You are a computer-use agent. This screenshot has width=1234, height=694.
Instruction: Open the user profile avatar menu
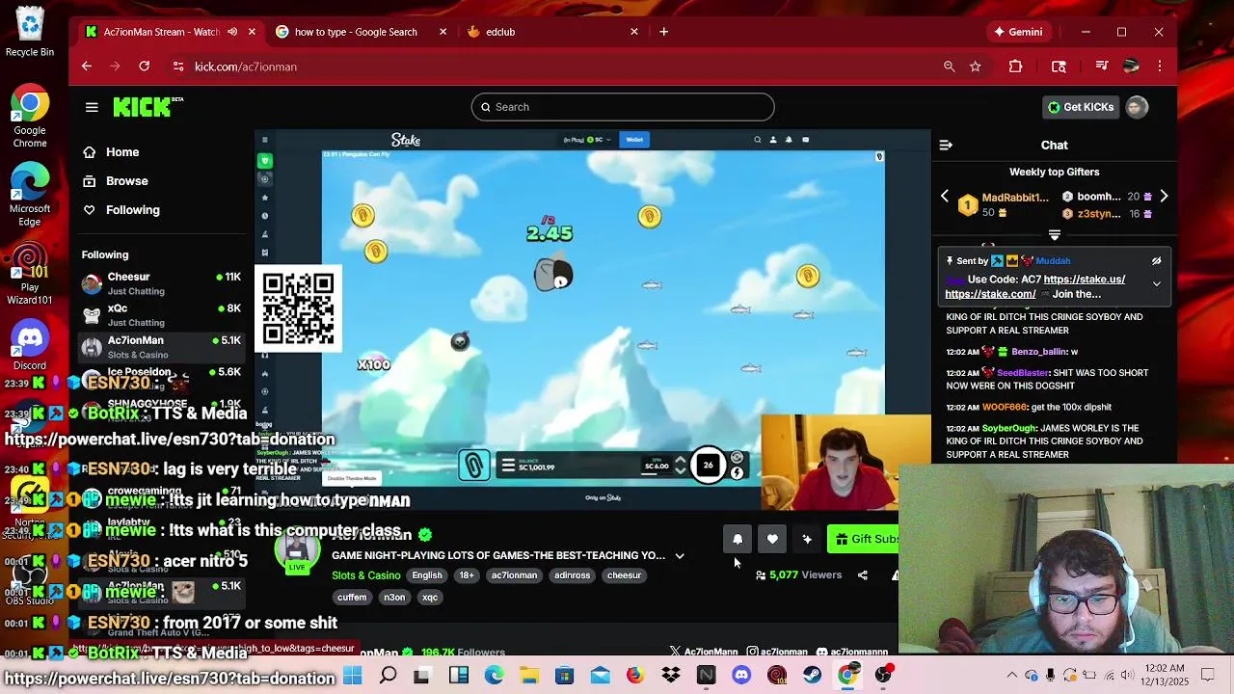pyautogui.click(x=1137, y=107)
